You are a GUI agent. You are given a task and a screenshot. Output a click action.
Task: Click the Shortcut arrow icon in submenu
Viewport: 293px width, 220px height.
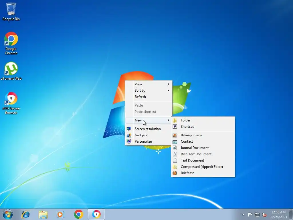(x=175, y=127)
